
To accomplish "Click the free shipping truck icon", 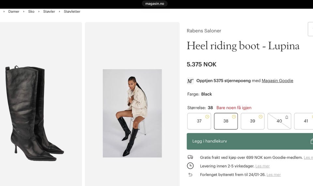I will (x=190, y=157).
